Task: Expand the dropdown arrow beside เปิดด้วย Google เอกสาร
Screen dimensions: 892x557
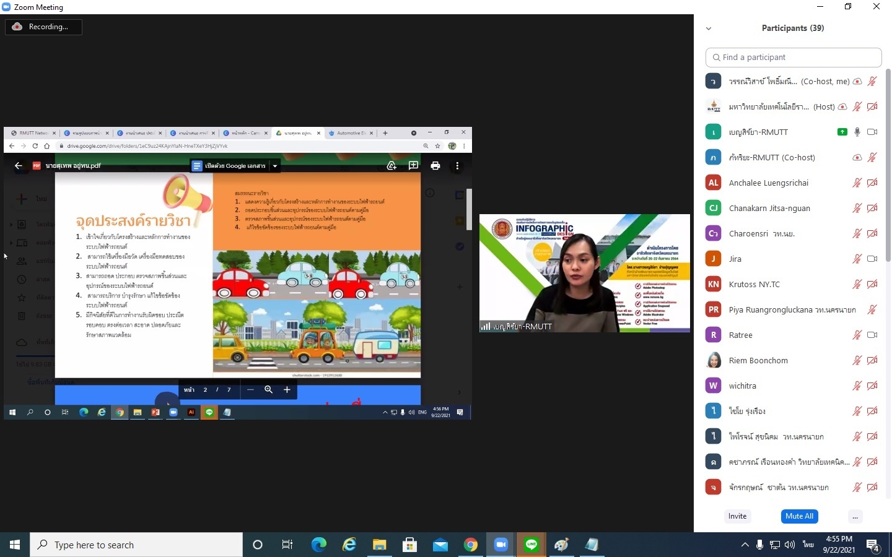Action: click(x=275, y=166)
